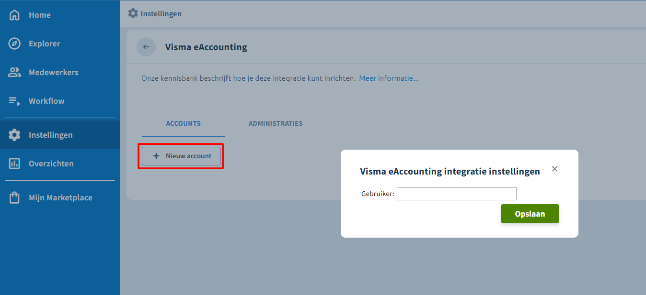The image size is (646, 295).
Task: Click the Explorer compass icon
Action: (14, 44)
